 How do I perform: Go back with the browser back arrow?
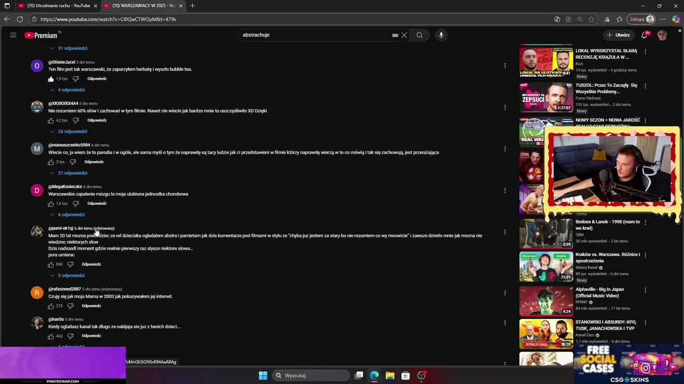tap(6, 19)
